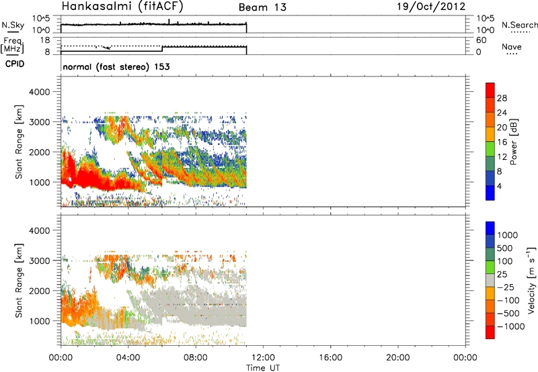This screenshot has width=538, height=372.
Task: Click the left 10^5 noise axis label
Action: [41, 19]
